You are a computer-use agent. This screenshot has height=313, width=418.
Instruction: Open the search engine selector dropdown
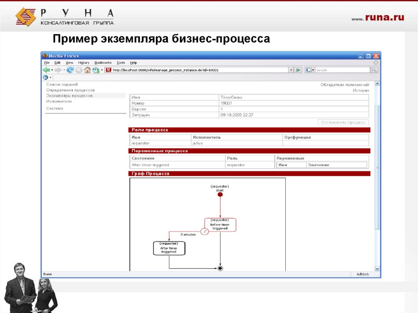coord(313,70)
